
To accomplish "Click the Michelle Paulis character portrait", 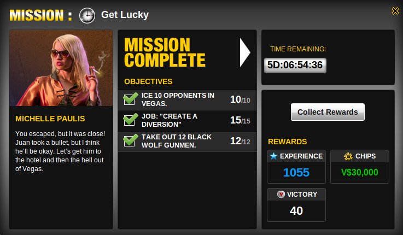I will [x=61, y=68].
